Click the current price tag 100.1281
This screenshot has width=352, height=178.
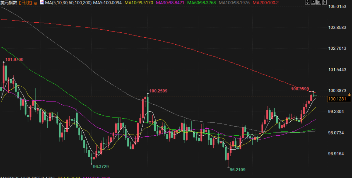[x=339, y=99]
